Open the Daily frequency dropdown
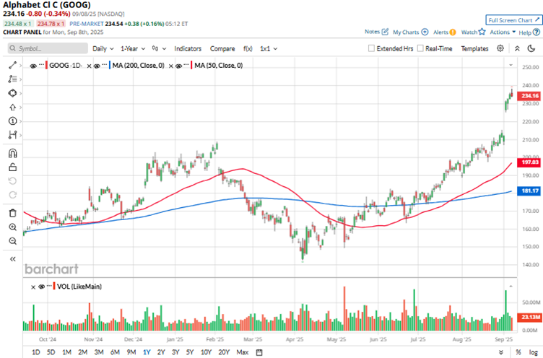The image size is (543, 358). tap(103, 48)
